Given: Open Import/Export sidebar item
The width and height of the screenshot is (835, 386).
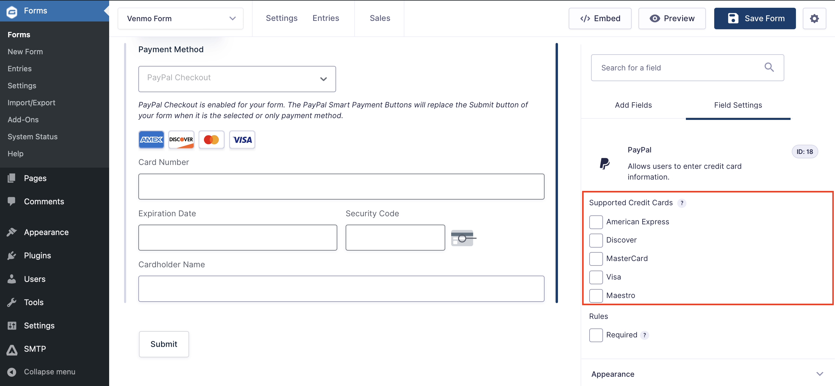Looking at the screenshot, I should pos(31,103).
